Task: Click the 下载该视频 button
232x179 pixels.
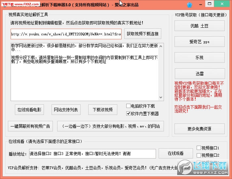Action: click(103, 110)
